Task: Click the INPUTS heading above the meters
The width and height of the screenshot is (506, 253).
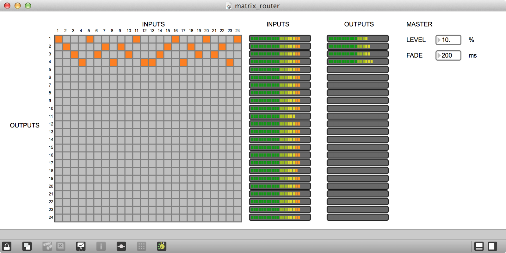Action: (278, 24)
